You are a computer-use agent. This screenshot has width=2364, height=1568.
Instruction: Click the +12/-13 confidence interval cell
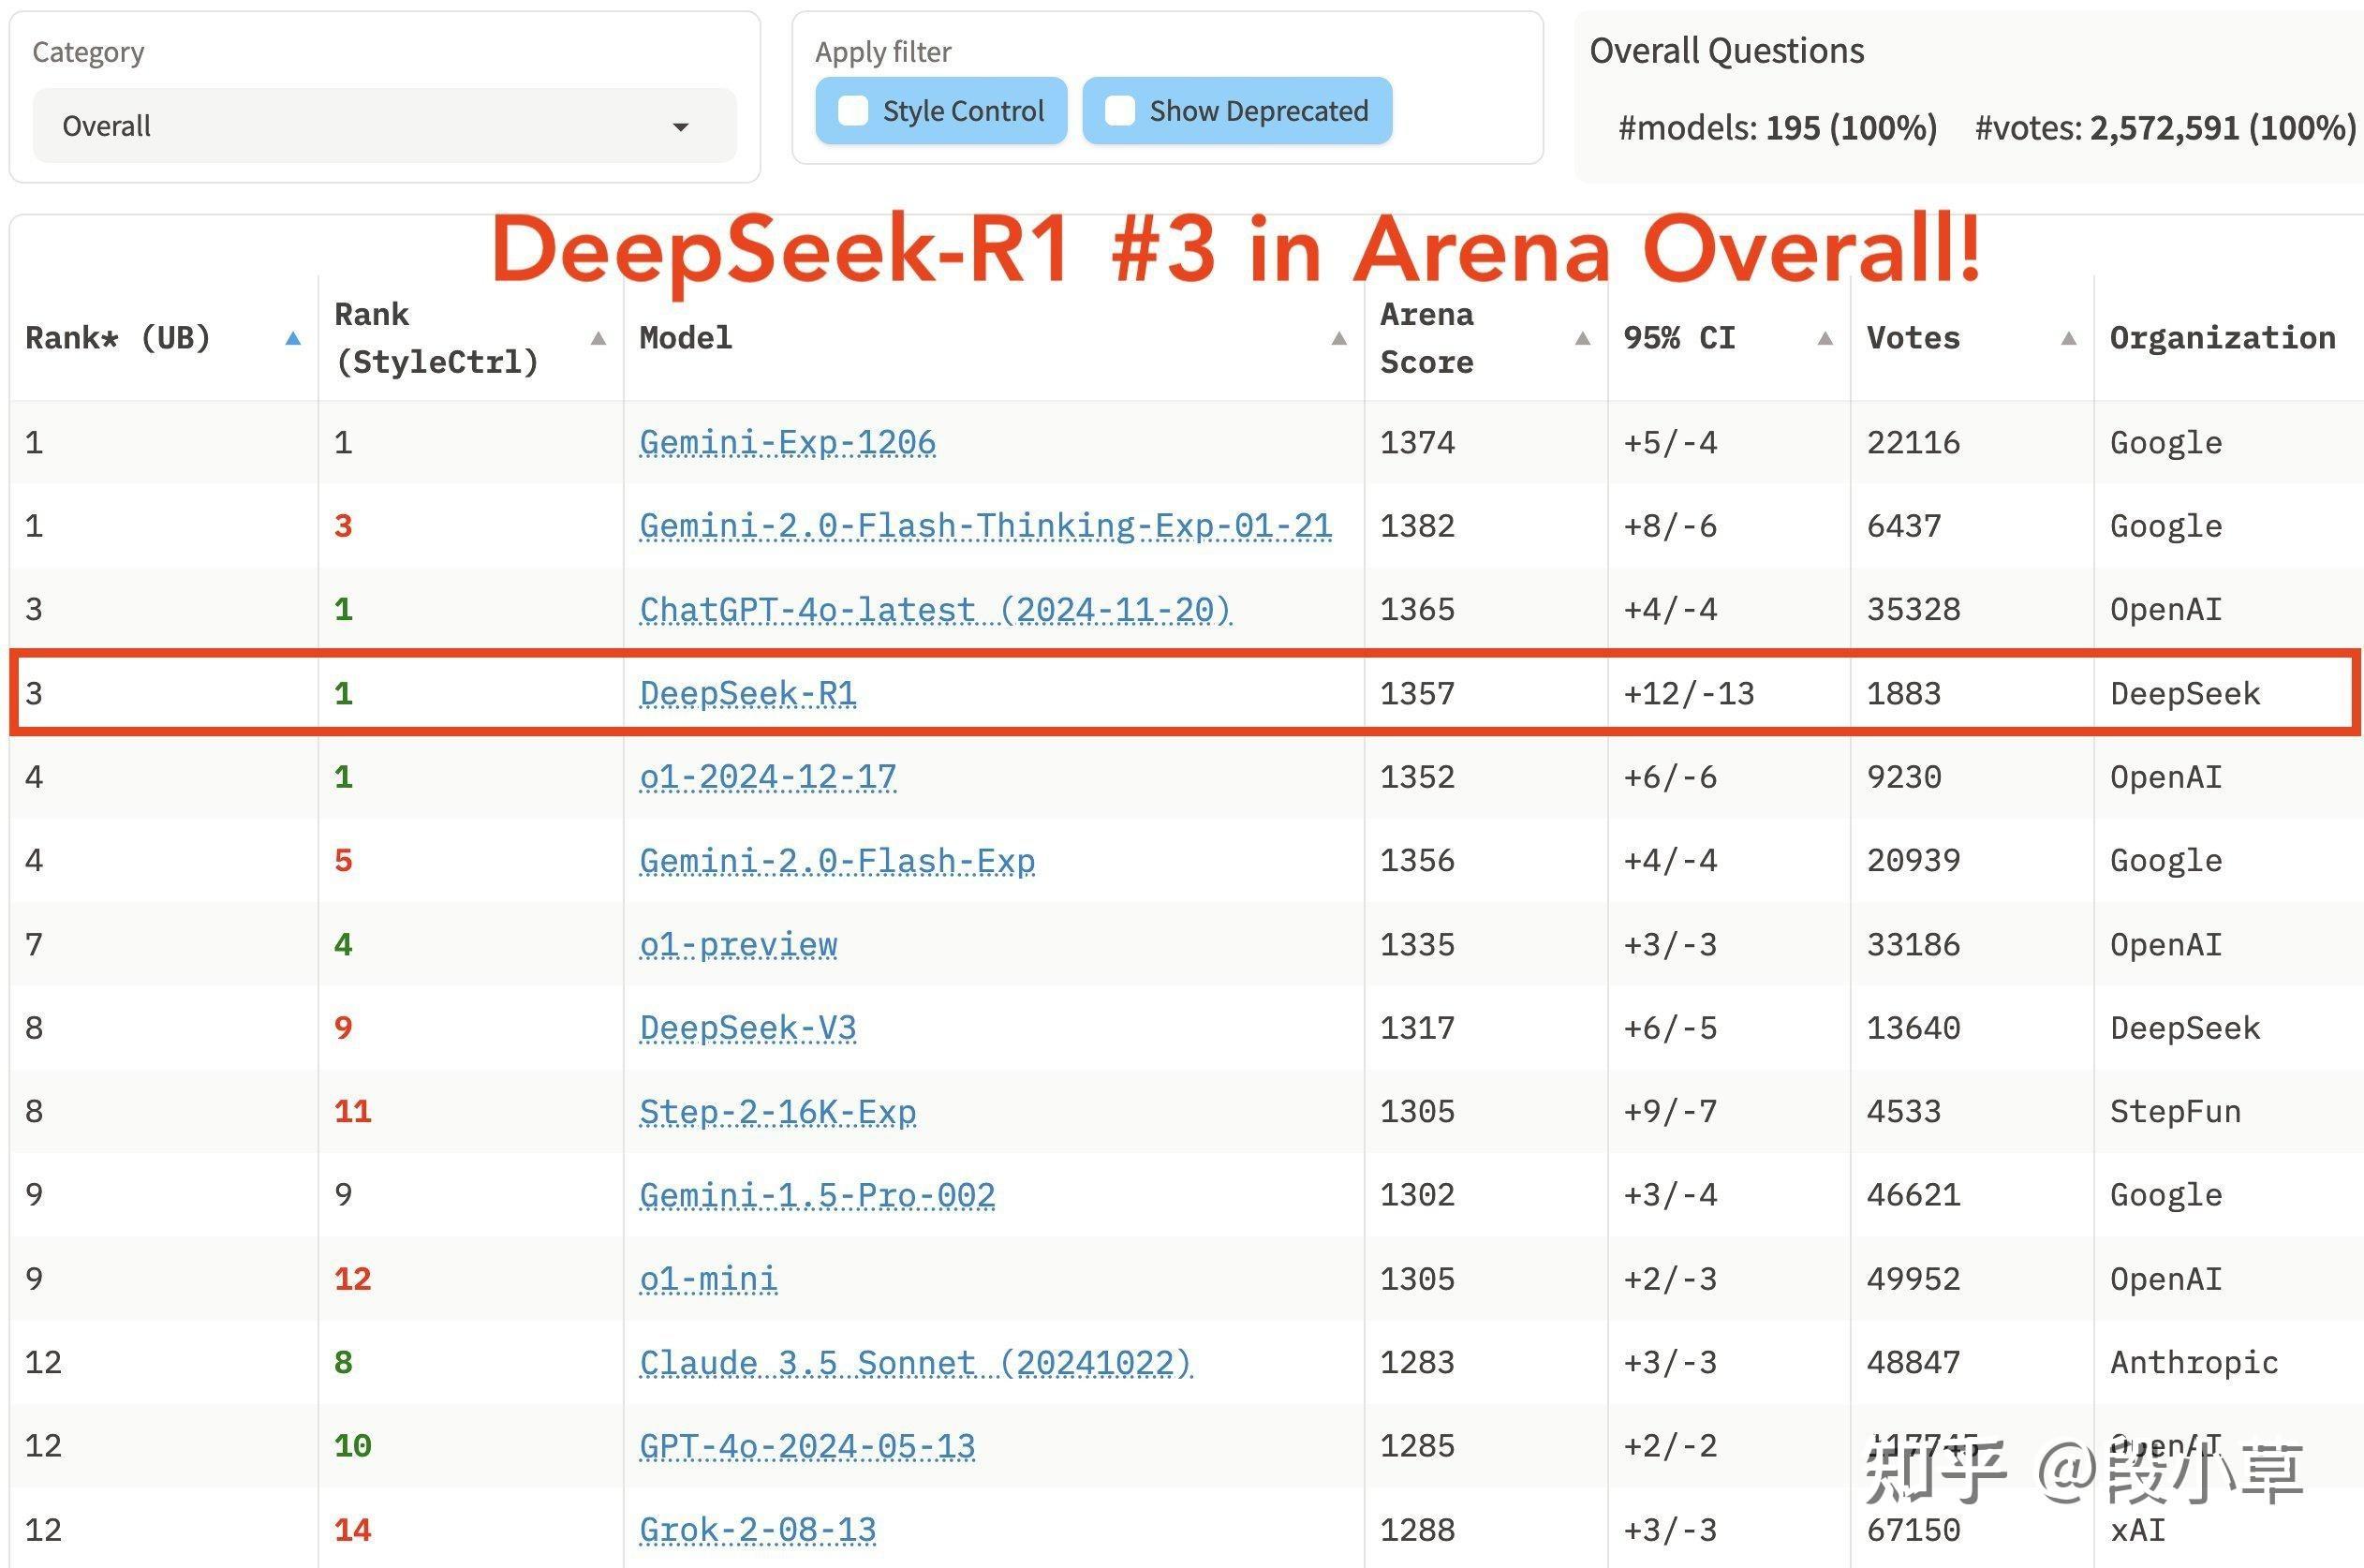(1689, 693)
